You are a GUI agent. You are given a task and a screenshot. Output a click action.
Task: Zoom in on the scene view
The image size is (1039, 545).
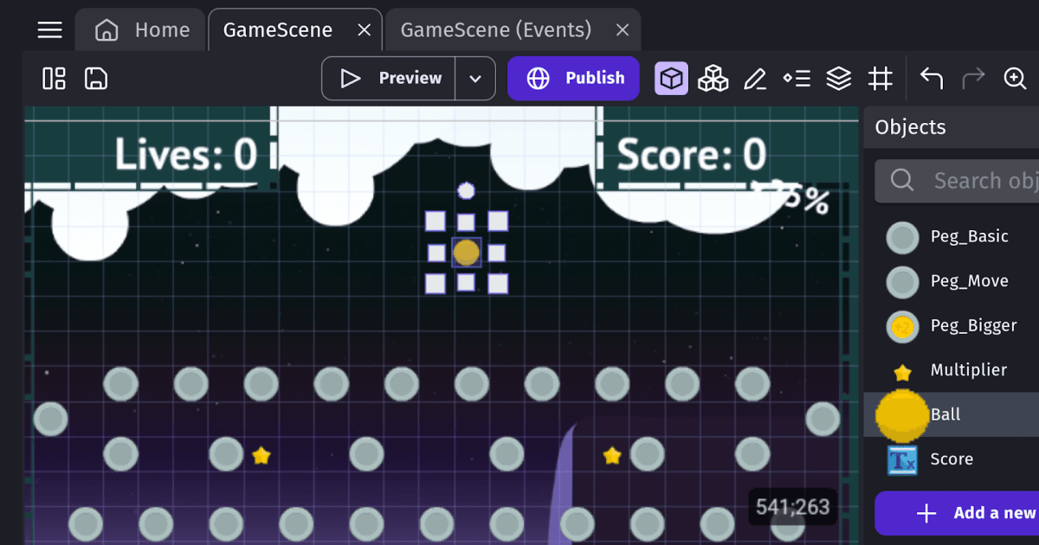1015,78
